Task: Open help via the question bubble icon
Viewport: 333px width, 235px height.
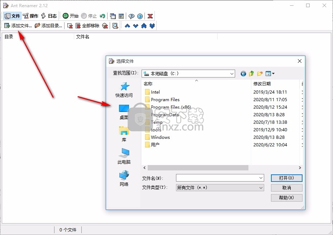Action: [132, 16]
